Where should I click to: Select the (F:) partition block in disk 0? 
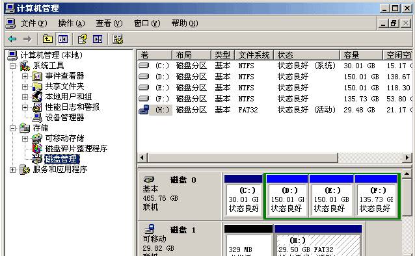point(376,196)
